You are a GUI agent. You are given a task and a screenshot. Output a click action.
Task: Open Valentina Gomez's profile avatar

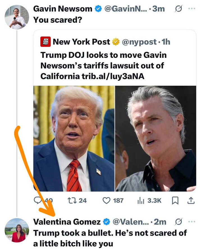17,230
